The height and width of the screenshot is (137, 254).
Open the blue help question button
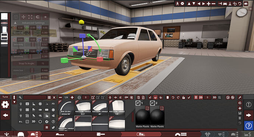pos(248,126)
